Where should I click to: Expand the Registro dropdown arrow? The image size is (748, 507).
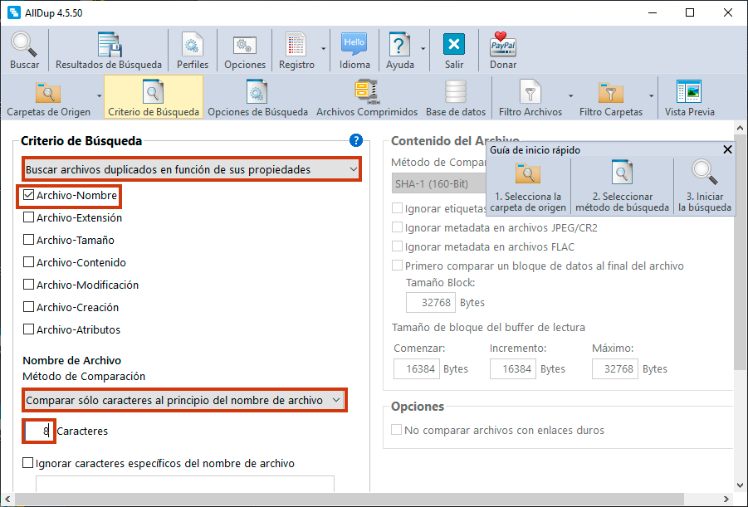(324, 49)
